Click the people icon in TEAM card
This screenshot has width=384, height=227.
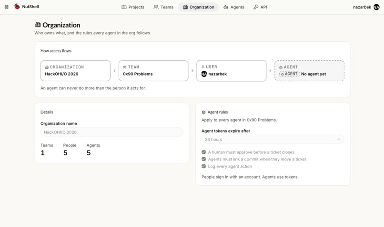click(x=125, y=67)
